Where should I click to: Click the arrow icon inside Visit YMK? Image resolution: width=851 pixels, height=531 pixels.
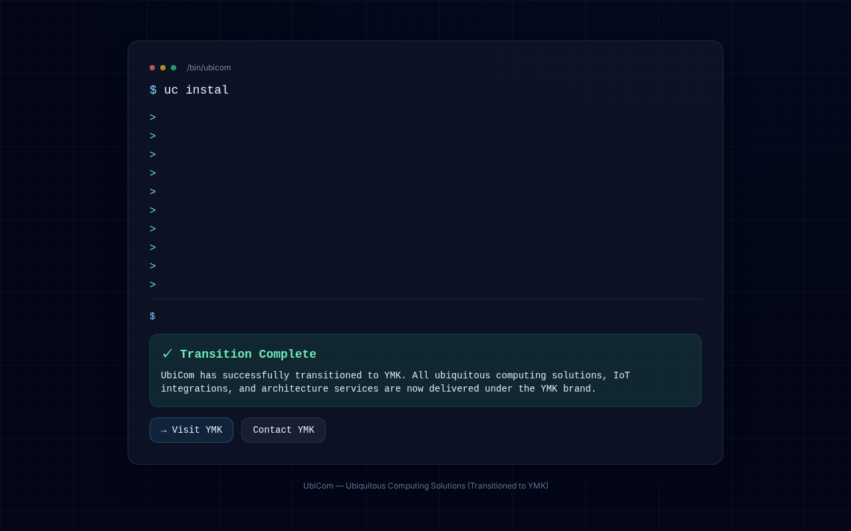pos(164,431)
